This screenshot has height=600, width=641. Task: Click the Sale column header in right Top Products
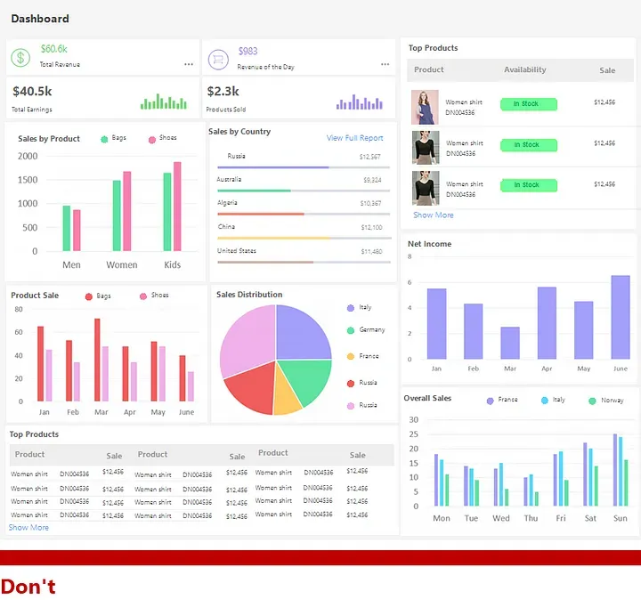[607, 70]
